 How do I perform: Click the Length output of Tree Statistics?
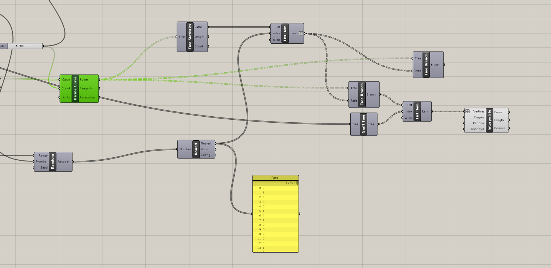(x=200, y=37)
